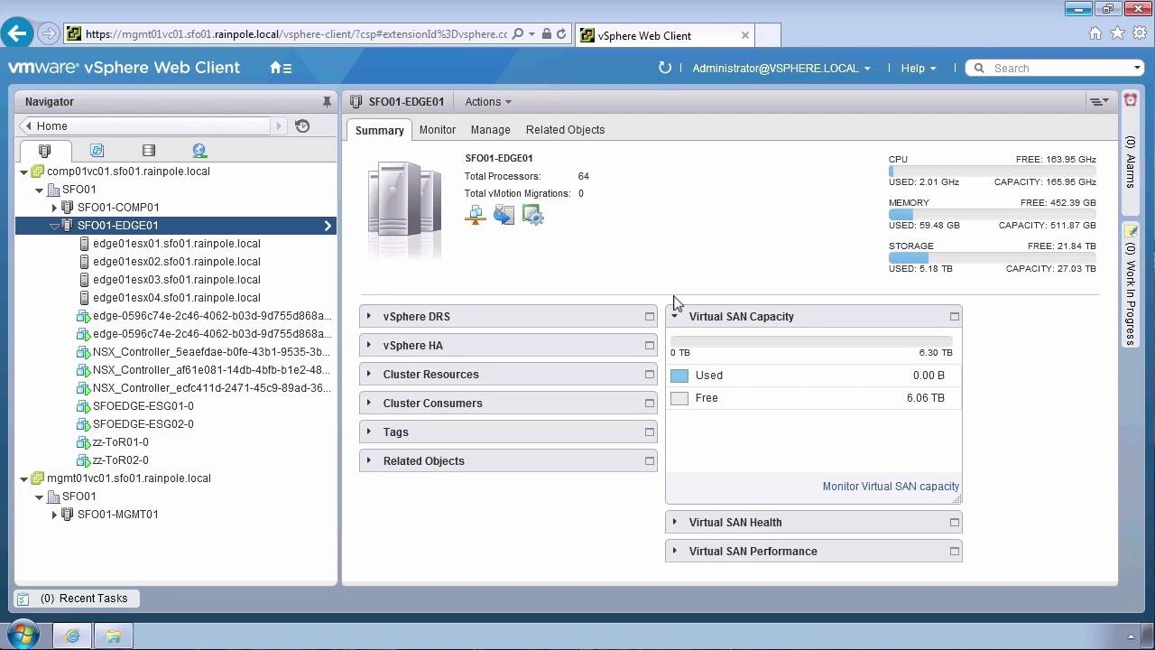Click into the Search input field
The image size is (1155, 650).
(1060, 68)
